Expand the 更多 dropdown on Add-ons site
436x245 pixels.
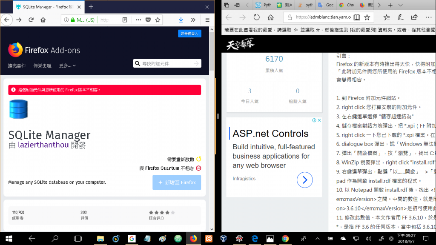tap(67, 66)
